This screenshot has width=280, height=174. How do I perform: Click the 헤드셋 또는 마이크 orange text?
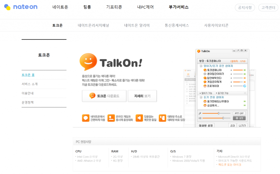230,164
